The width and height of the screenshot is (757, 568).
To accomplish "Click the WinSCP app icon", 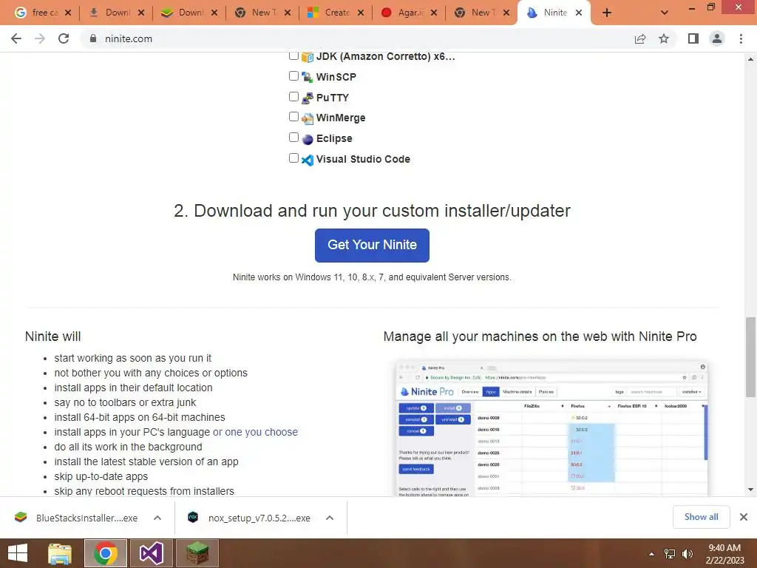I will pyautogui.click(x=307, y=77).
